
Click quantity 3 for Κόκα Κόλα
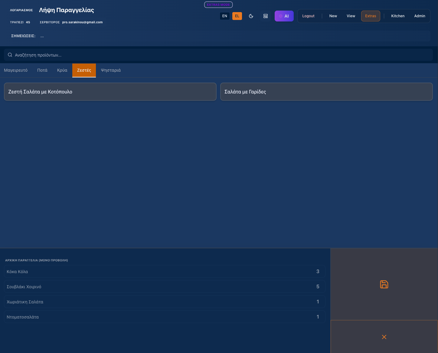tap(318, 271)
